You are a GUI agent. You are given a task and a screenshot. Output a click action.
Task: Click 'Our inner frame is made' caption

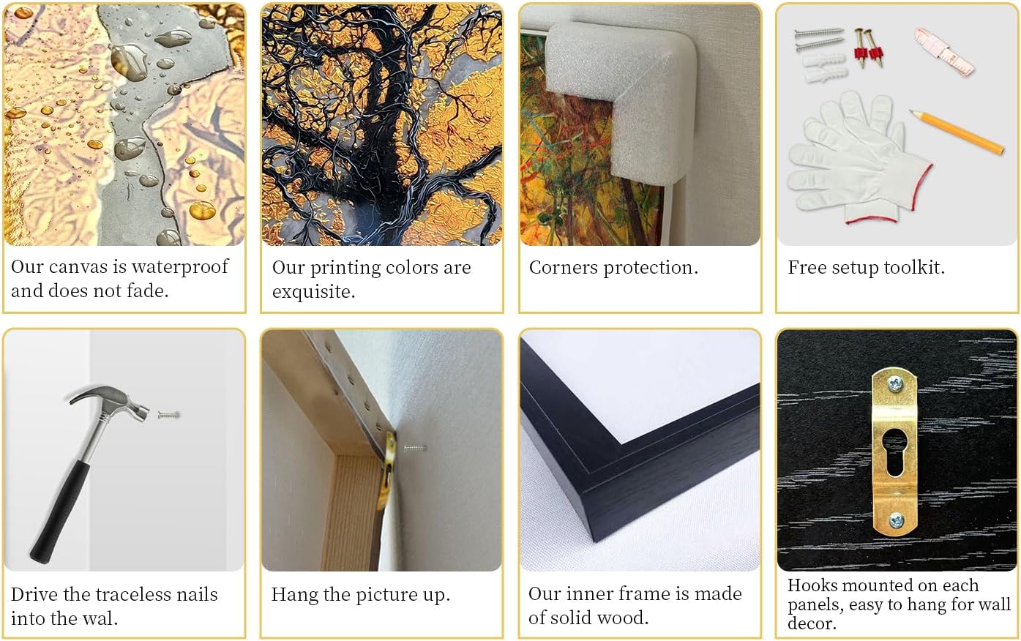tap(635, 594)
